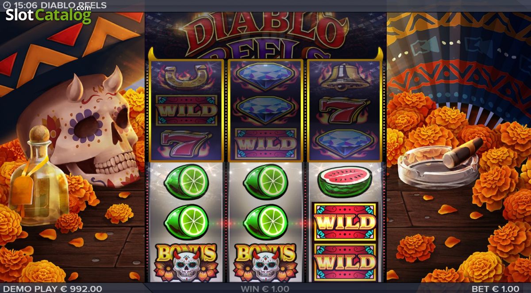
Task: Click the Bonus skull symbol on second reel
Action: pos(265,262)
